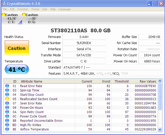Select the C: E: disk Caution tab
This screenshot has width=165, height=135.
tap(11, 18)
